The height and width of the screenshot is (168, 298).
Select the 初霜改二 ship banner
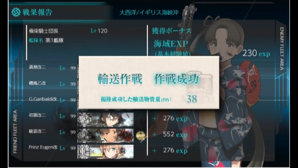pyautogui.click(x=105, y=119)
